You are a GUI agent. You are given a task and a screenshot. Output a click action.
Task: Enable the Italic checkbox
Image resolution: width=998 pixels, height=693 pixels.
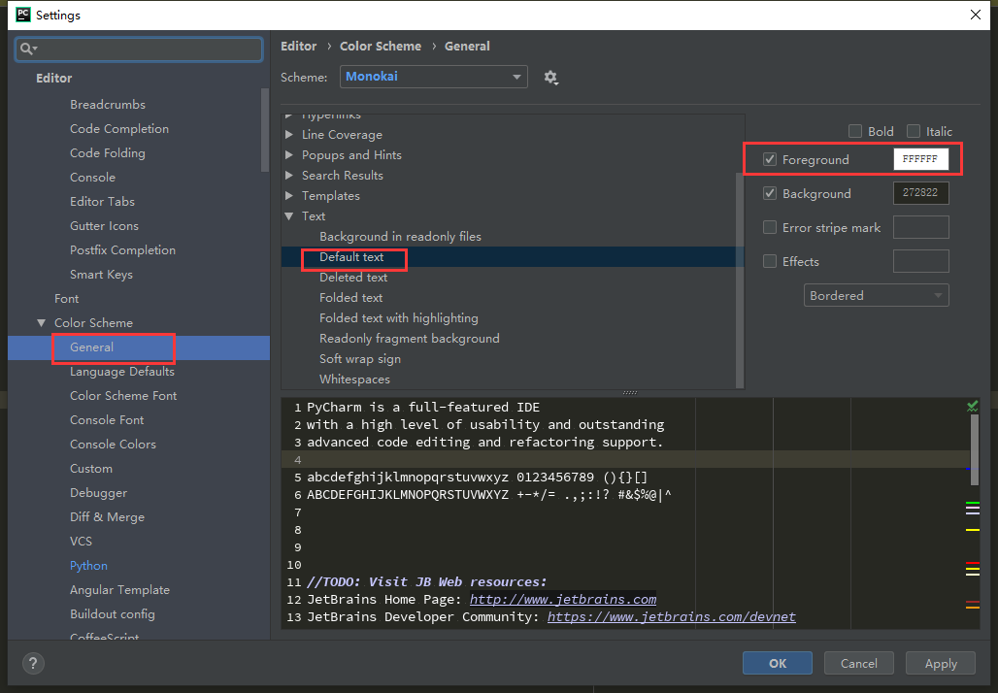click(x=914, y=131)
